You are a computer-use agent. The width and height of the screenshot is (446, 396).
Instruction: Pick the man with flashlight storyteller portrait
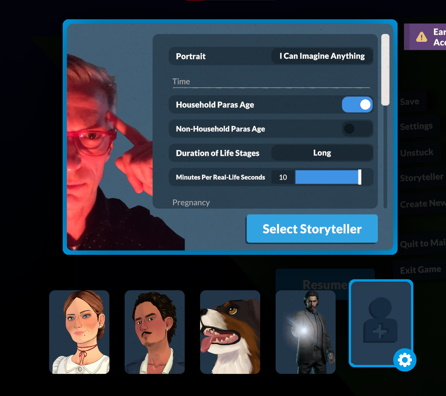coord(306,332)
